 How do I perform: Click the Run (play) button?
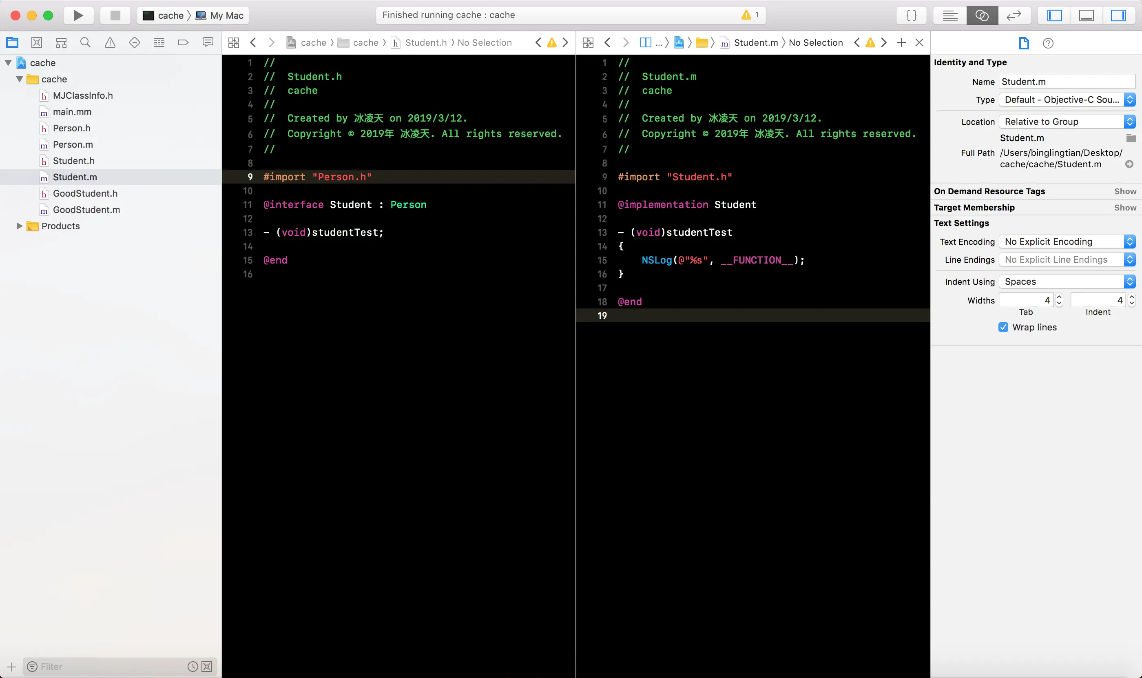[x=78, y=16]
